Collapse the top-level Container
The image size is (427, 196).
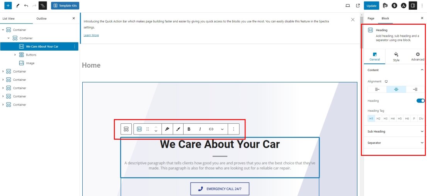3,30
